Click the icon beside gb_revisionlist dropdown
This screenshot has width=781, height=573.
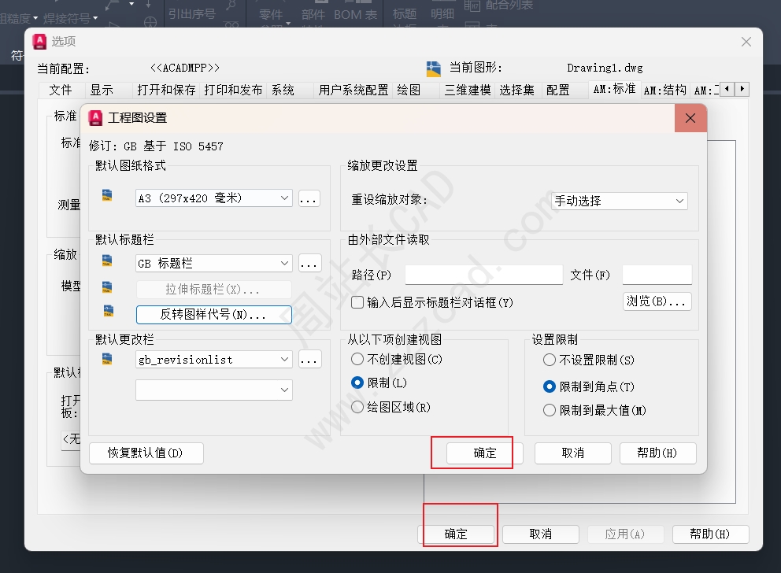(107, 358)
